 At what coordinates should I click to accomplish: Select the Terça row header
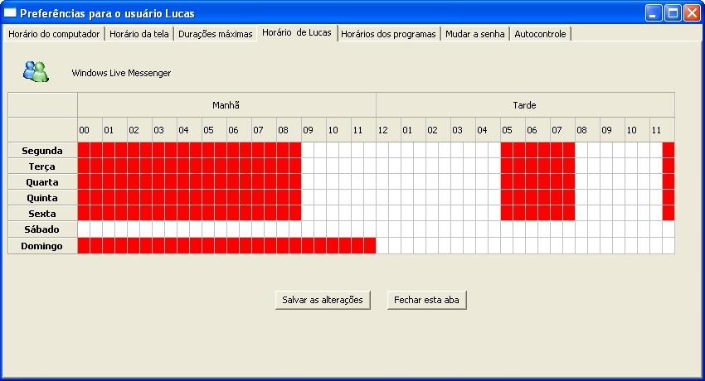pyautogui.click(x=42, y=166)
